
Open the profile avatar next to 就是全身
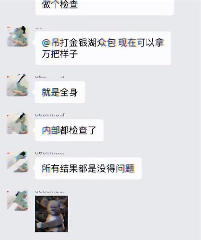[x=18, y=85]
